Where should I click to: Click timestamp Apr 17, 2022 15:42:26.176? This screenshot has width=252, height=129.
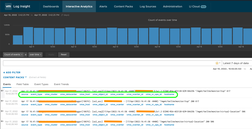tap(11, 92)
